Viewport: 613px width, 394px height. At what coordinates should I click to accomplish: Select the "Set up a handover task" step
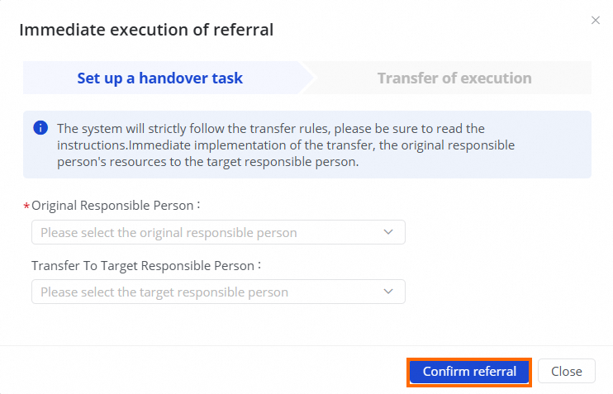point(160,78)
